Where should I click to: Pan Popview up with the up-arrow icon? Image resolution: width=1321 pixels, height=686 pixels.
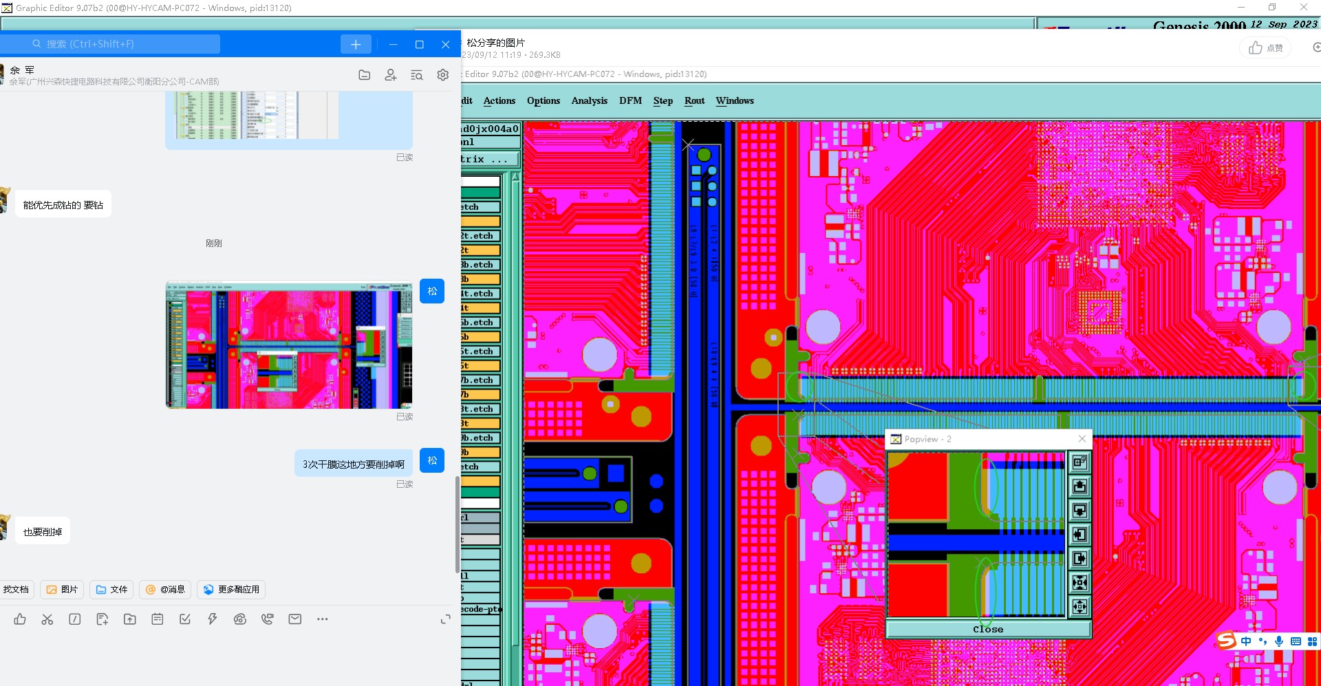pyautogui.click(x=1080, y=486)
